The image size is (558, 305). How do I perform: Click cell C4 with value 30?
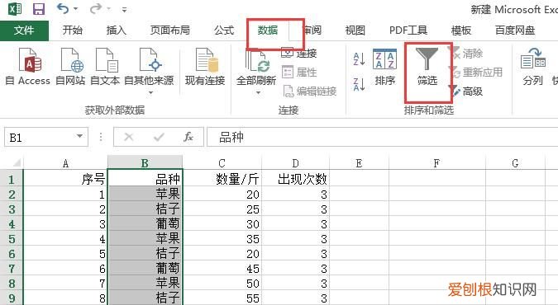[x=222, y=223]
